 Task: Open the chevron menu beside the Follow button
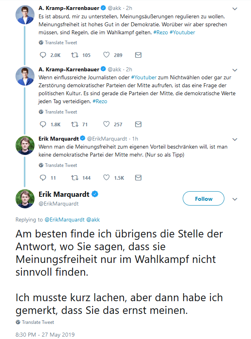tap(235, 199)
